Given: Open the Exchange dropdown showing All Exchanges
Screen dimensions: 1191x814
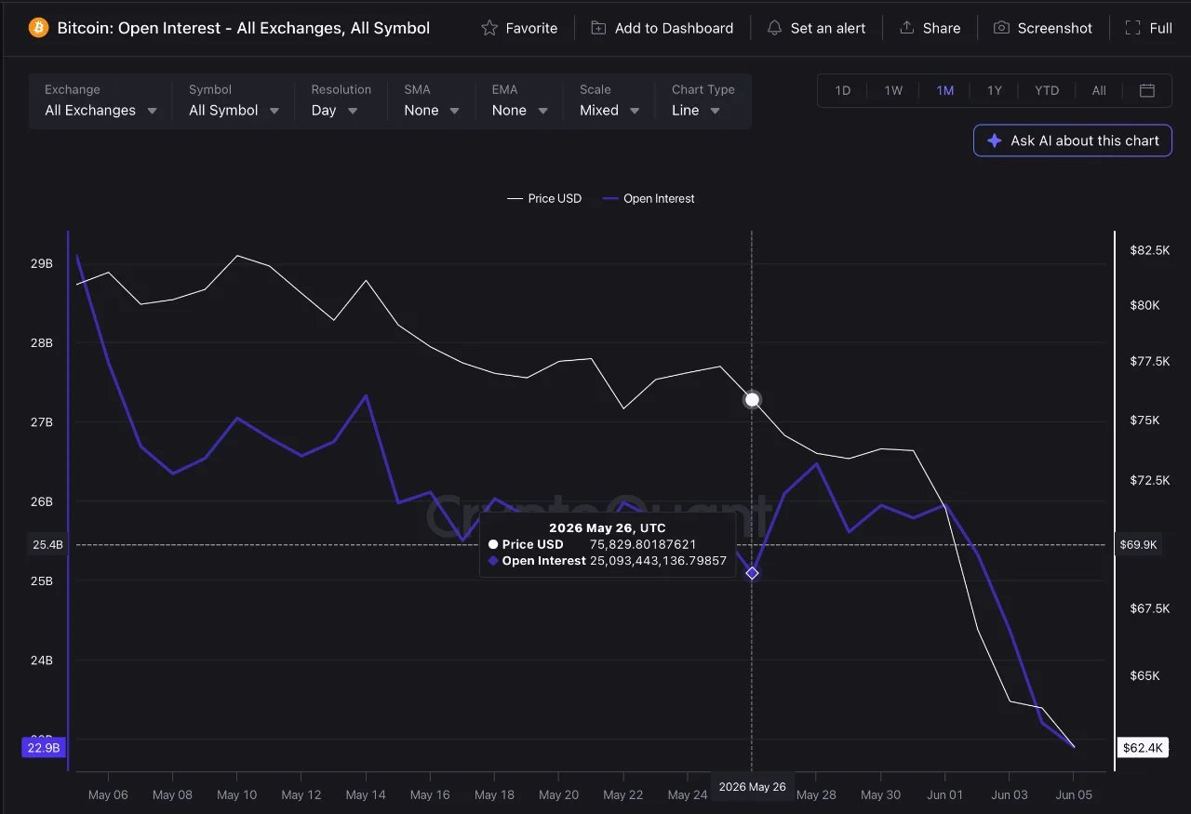Looking at the screenshot, I should pyautogui.click(x=100, y=101).
